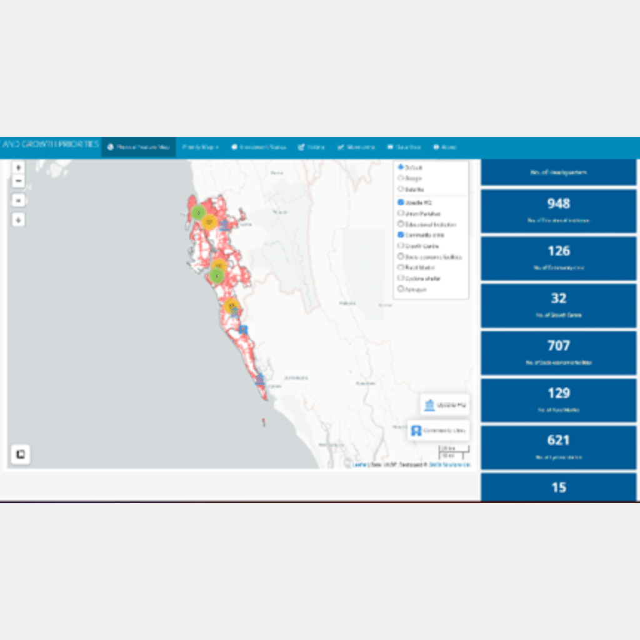Click the 948 statistics card
The width and height of the screenshot is (640, 640).
pos(558,210)
